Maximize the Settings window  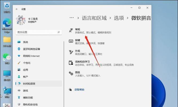pyautogui.click(x=140, y=7)
